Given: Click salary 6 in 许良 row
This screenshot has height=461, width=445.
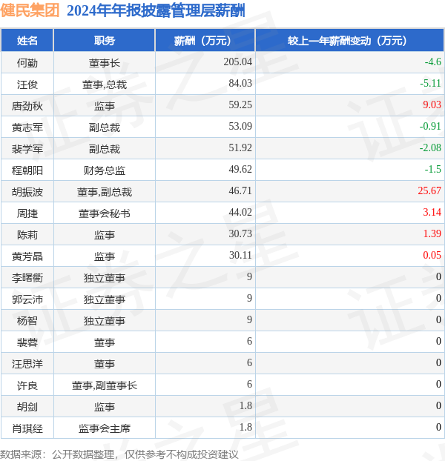Looking at the screenshot, I should pos(249,384).
